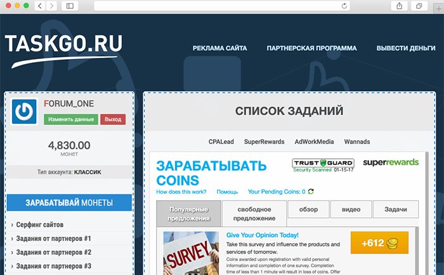Click the FORUM_ONE profile avatar
Screen dimensions: 444x275
coord(24,111)
